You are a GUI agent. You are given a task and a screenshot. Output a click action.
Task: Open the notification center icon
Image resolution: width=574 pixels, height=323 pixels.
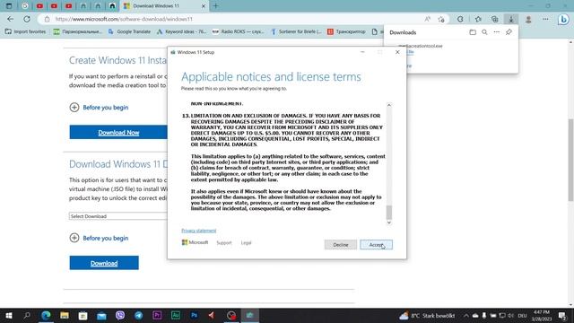pos(562,315)
